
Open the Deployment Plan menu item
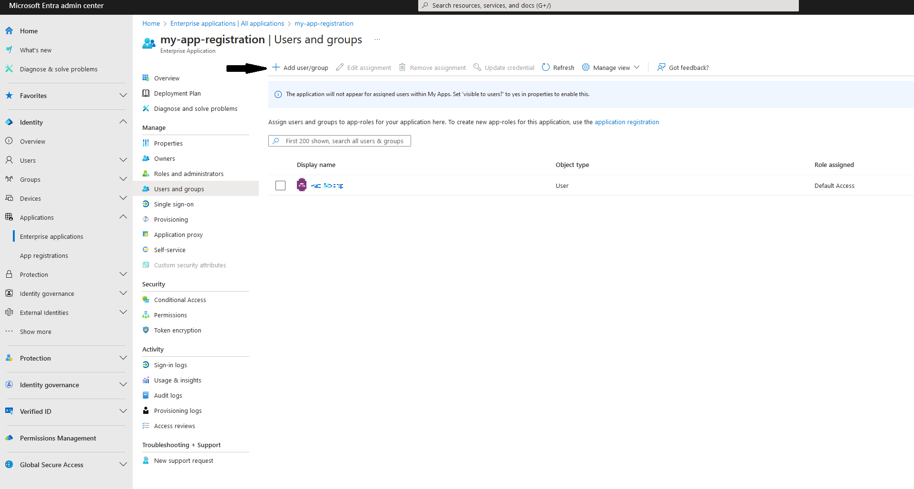pos(177,93)
